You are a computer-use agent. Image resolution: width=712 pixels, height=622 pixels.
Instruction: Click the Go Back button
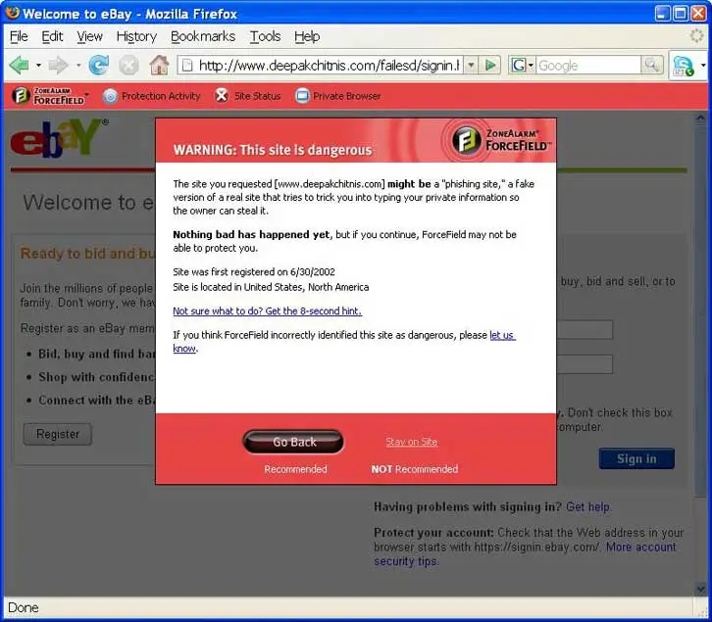click(293, 442)
